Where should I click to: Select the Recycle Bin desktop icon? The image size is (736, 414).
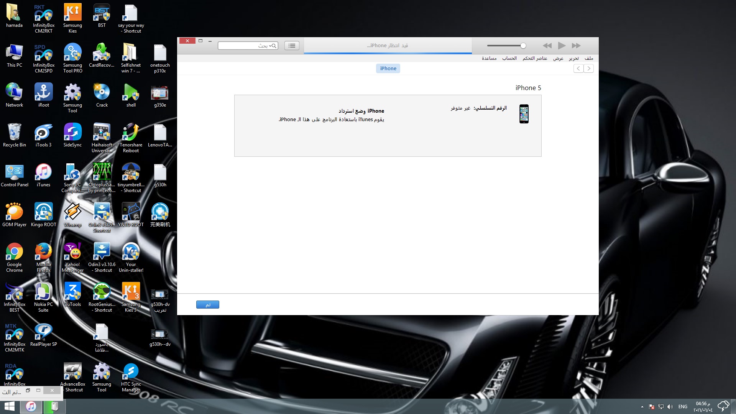(x=14, y=135)
